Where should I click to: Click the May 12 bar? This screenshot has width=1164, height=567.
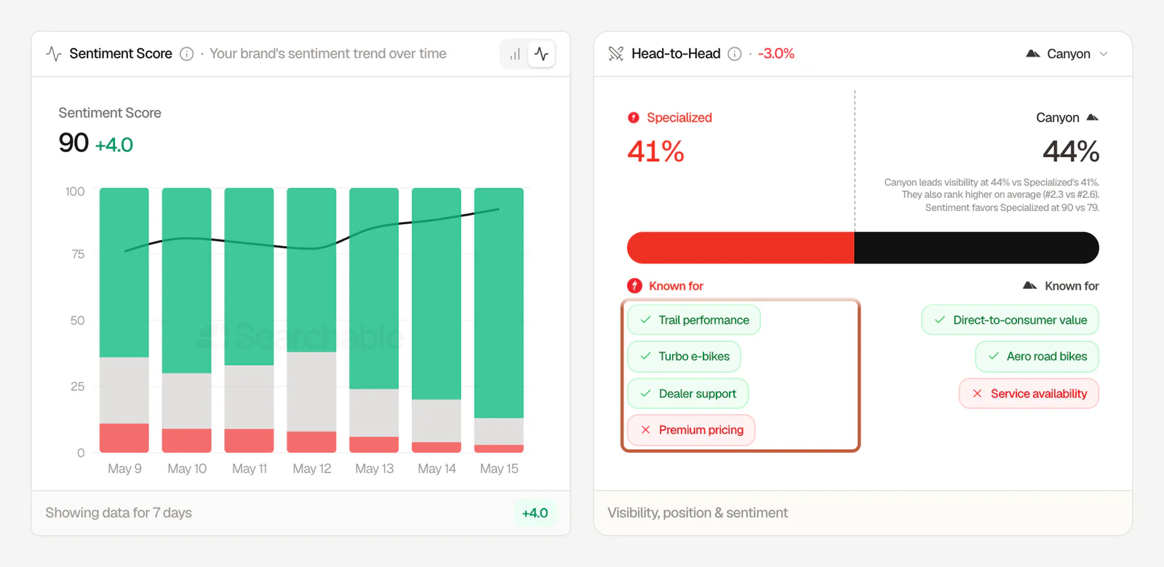click(311, 320)
